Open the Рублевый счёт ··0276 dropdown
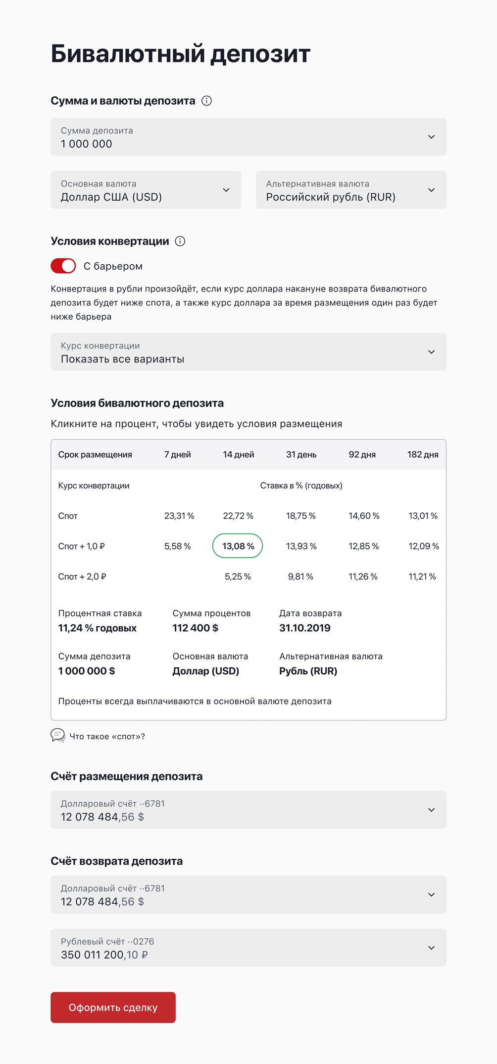The height and width of the screenshot is (1064, 497). [248, 947]
